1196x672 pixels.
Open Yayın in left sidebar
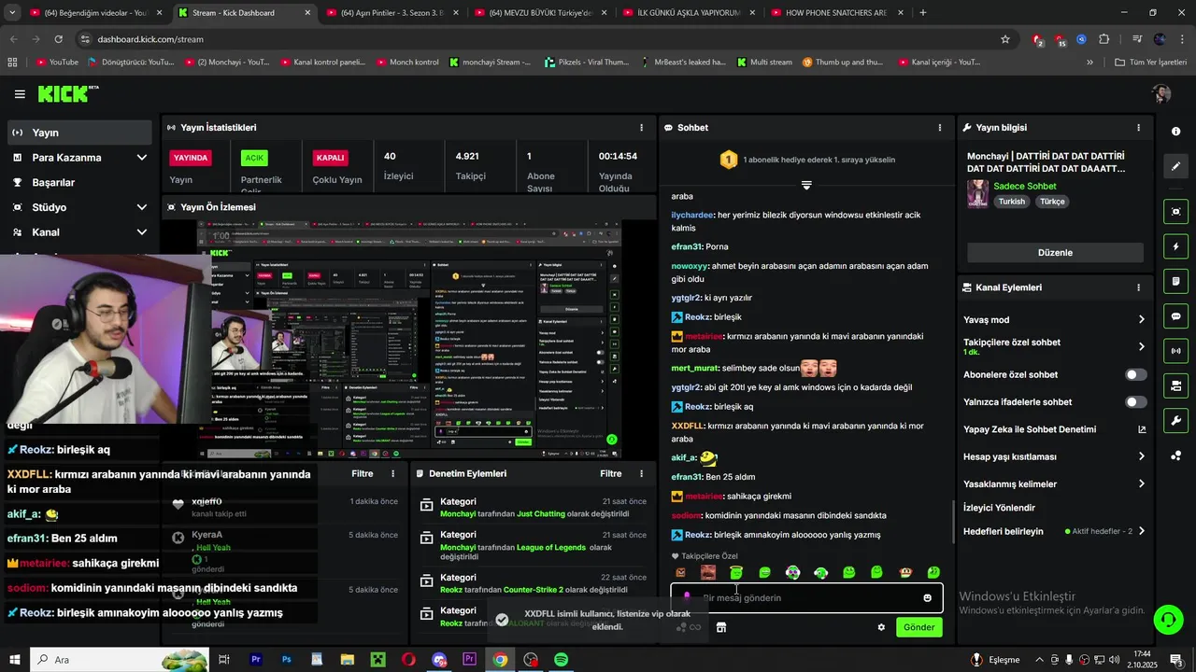(x=78, y=133)
